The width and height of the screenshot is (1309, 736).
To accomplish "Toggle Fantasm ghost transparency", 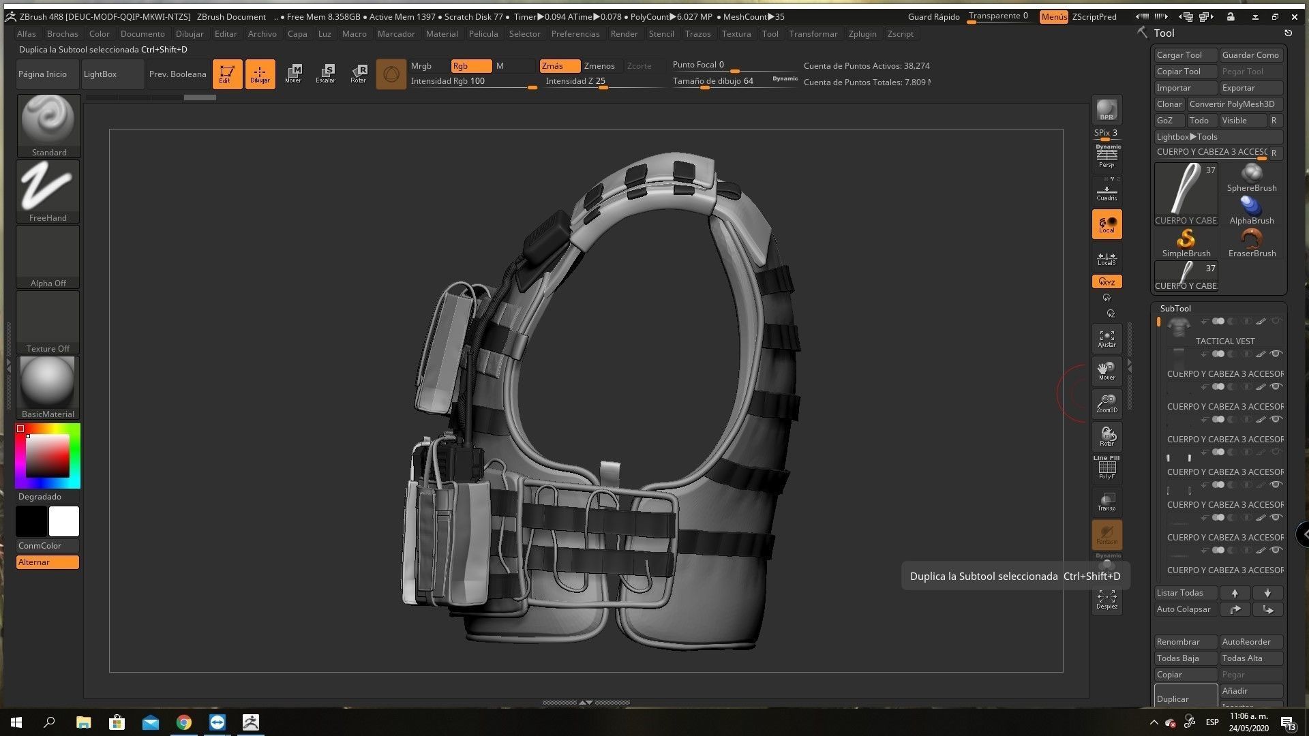I will point(1107,535).
